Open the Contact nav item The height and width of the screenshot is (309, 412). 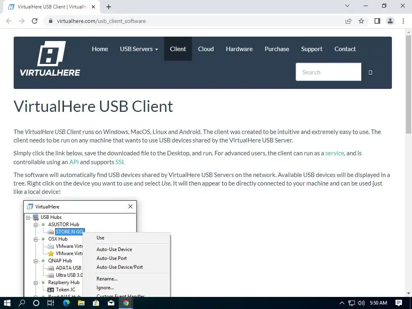pyautogui.click(x=345, y=49)
